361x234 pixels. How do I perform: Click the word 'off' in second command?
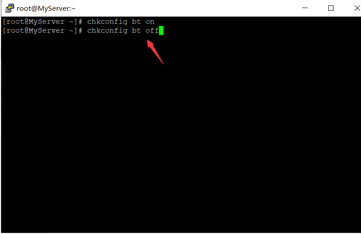coord(152,30)
